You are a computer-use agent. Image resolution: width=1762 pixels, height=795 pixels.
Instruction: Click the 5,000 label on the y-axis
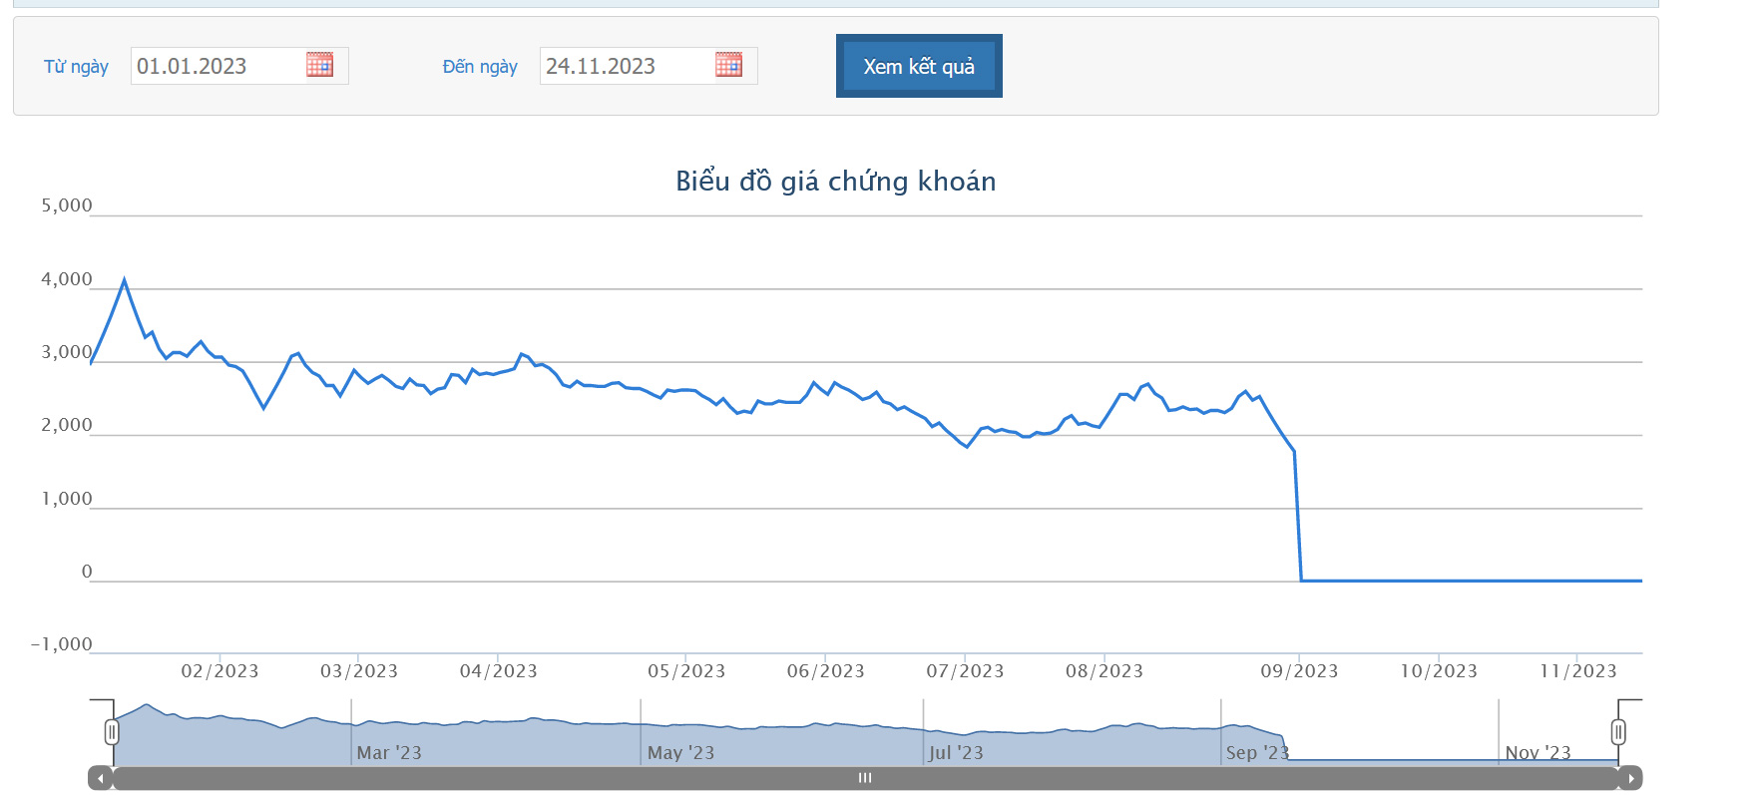point(66,205)
